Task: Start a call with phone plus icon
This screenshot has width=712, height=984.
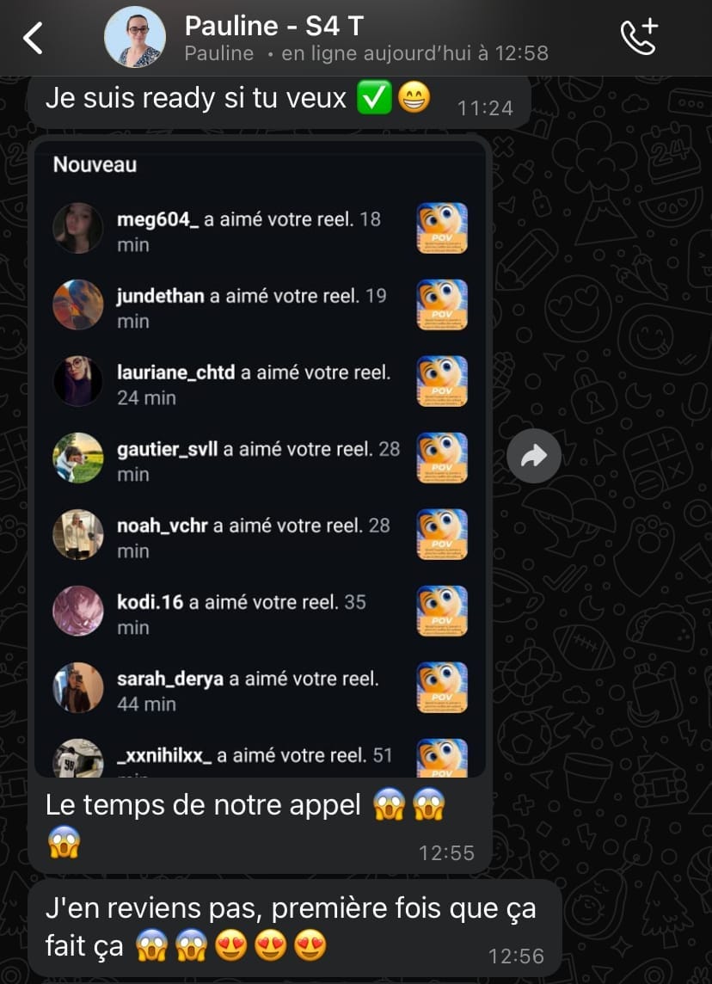Action: coord(639,37)
